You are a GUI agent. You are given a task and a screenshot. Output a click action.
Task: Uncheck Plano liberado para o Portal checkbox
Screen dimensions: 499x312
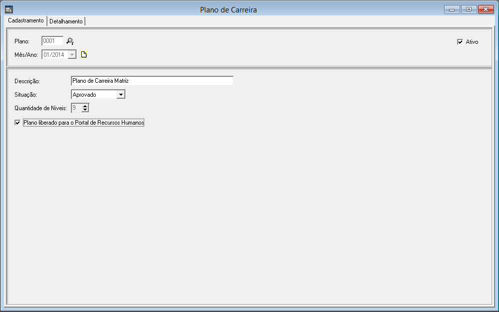18,123
